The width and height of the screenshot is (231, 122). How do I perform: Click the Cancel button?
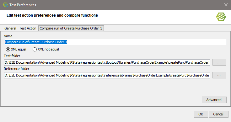click(218, 114)
